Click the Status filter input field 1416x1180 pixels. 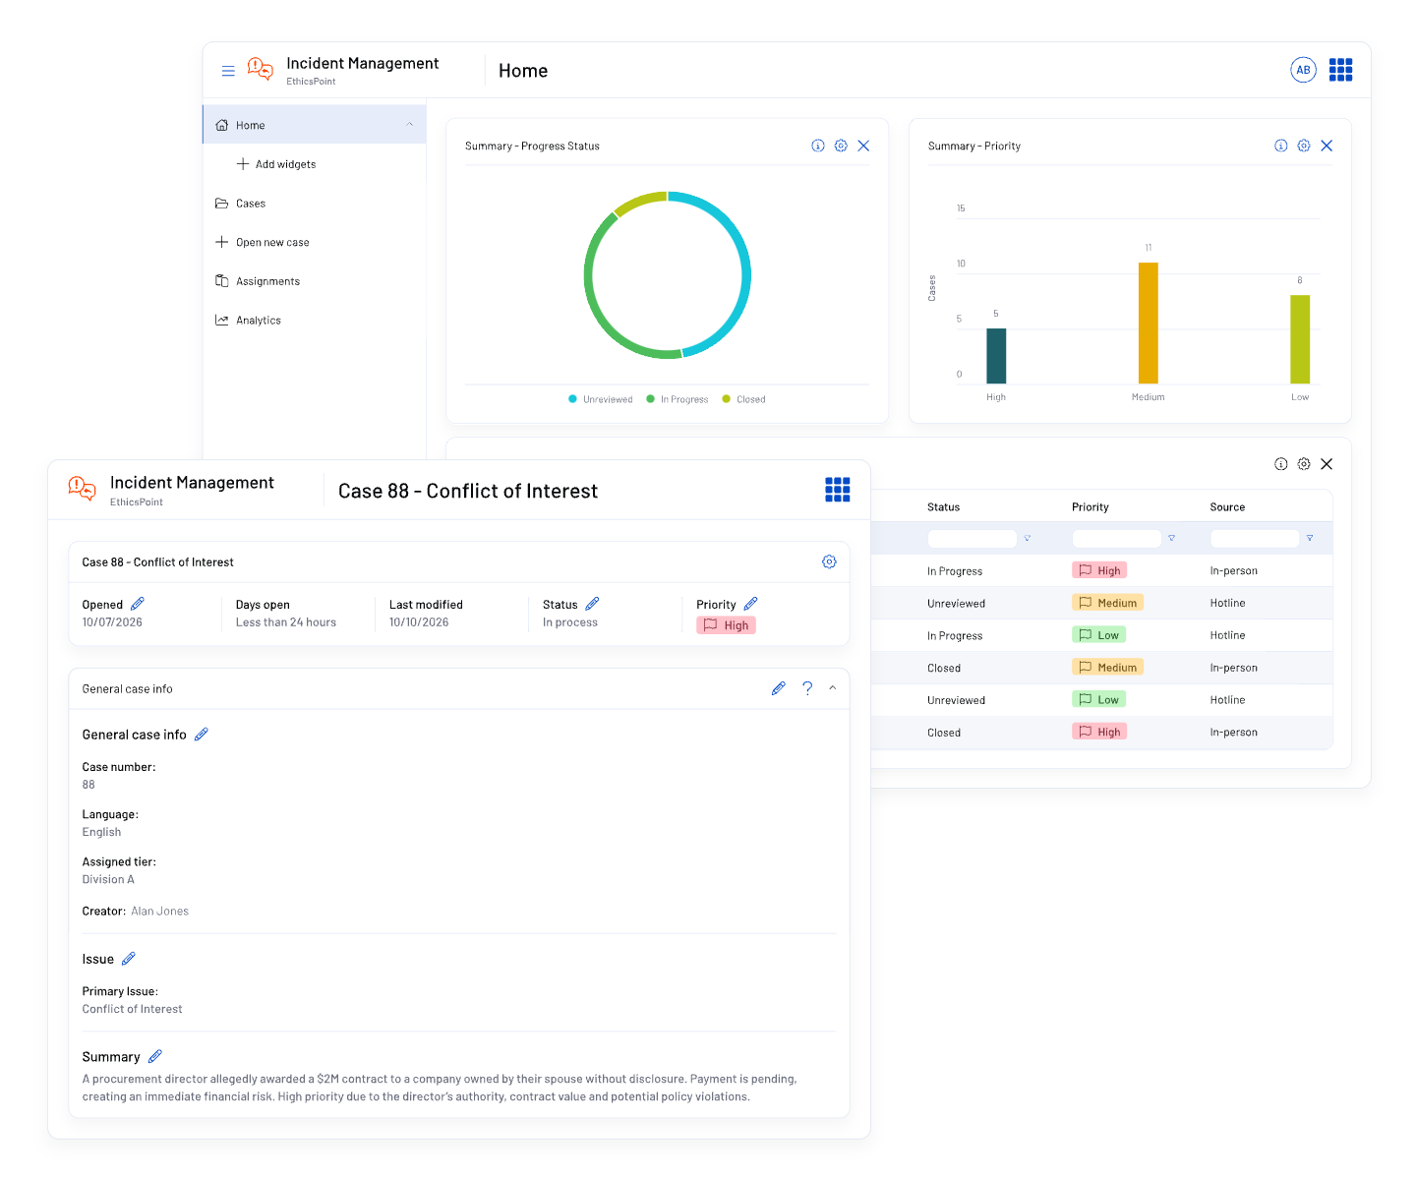(x=972, y=539)
